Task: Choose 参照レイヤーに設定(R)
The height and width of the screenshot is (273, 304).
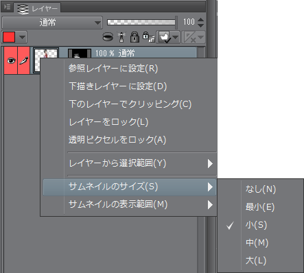Action: [x=128, y=69]
